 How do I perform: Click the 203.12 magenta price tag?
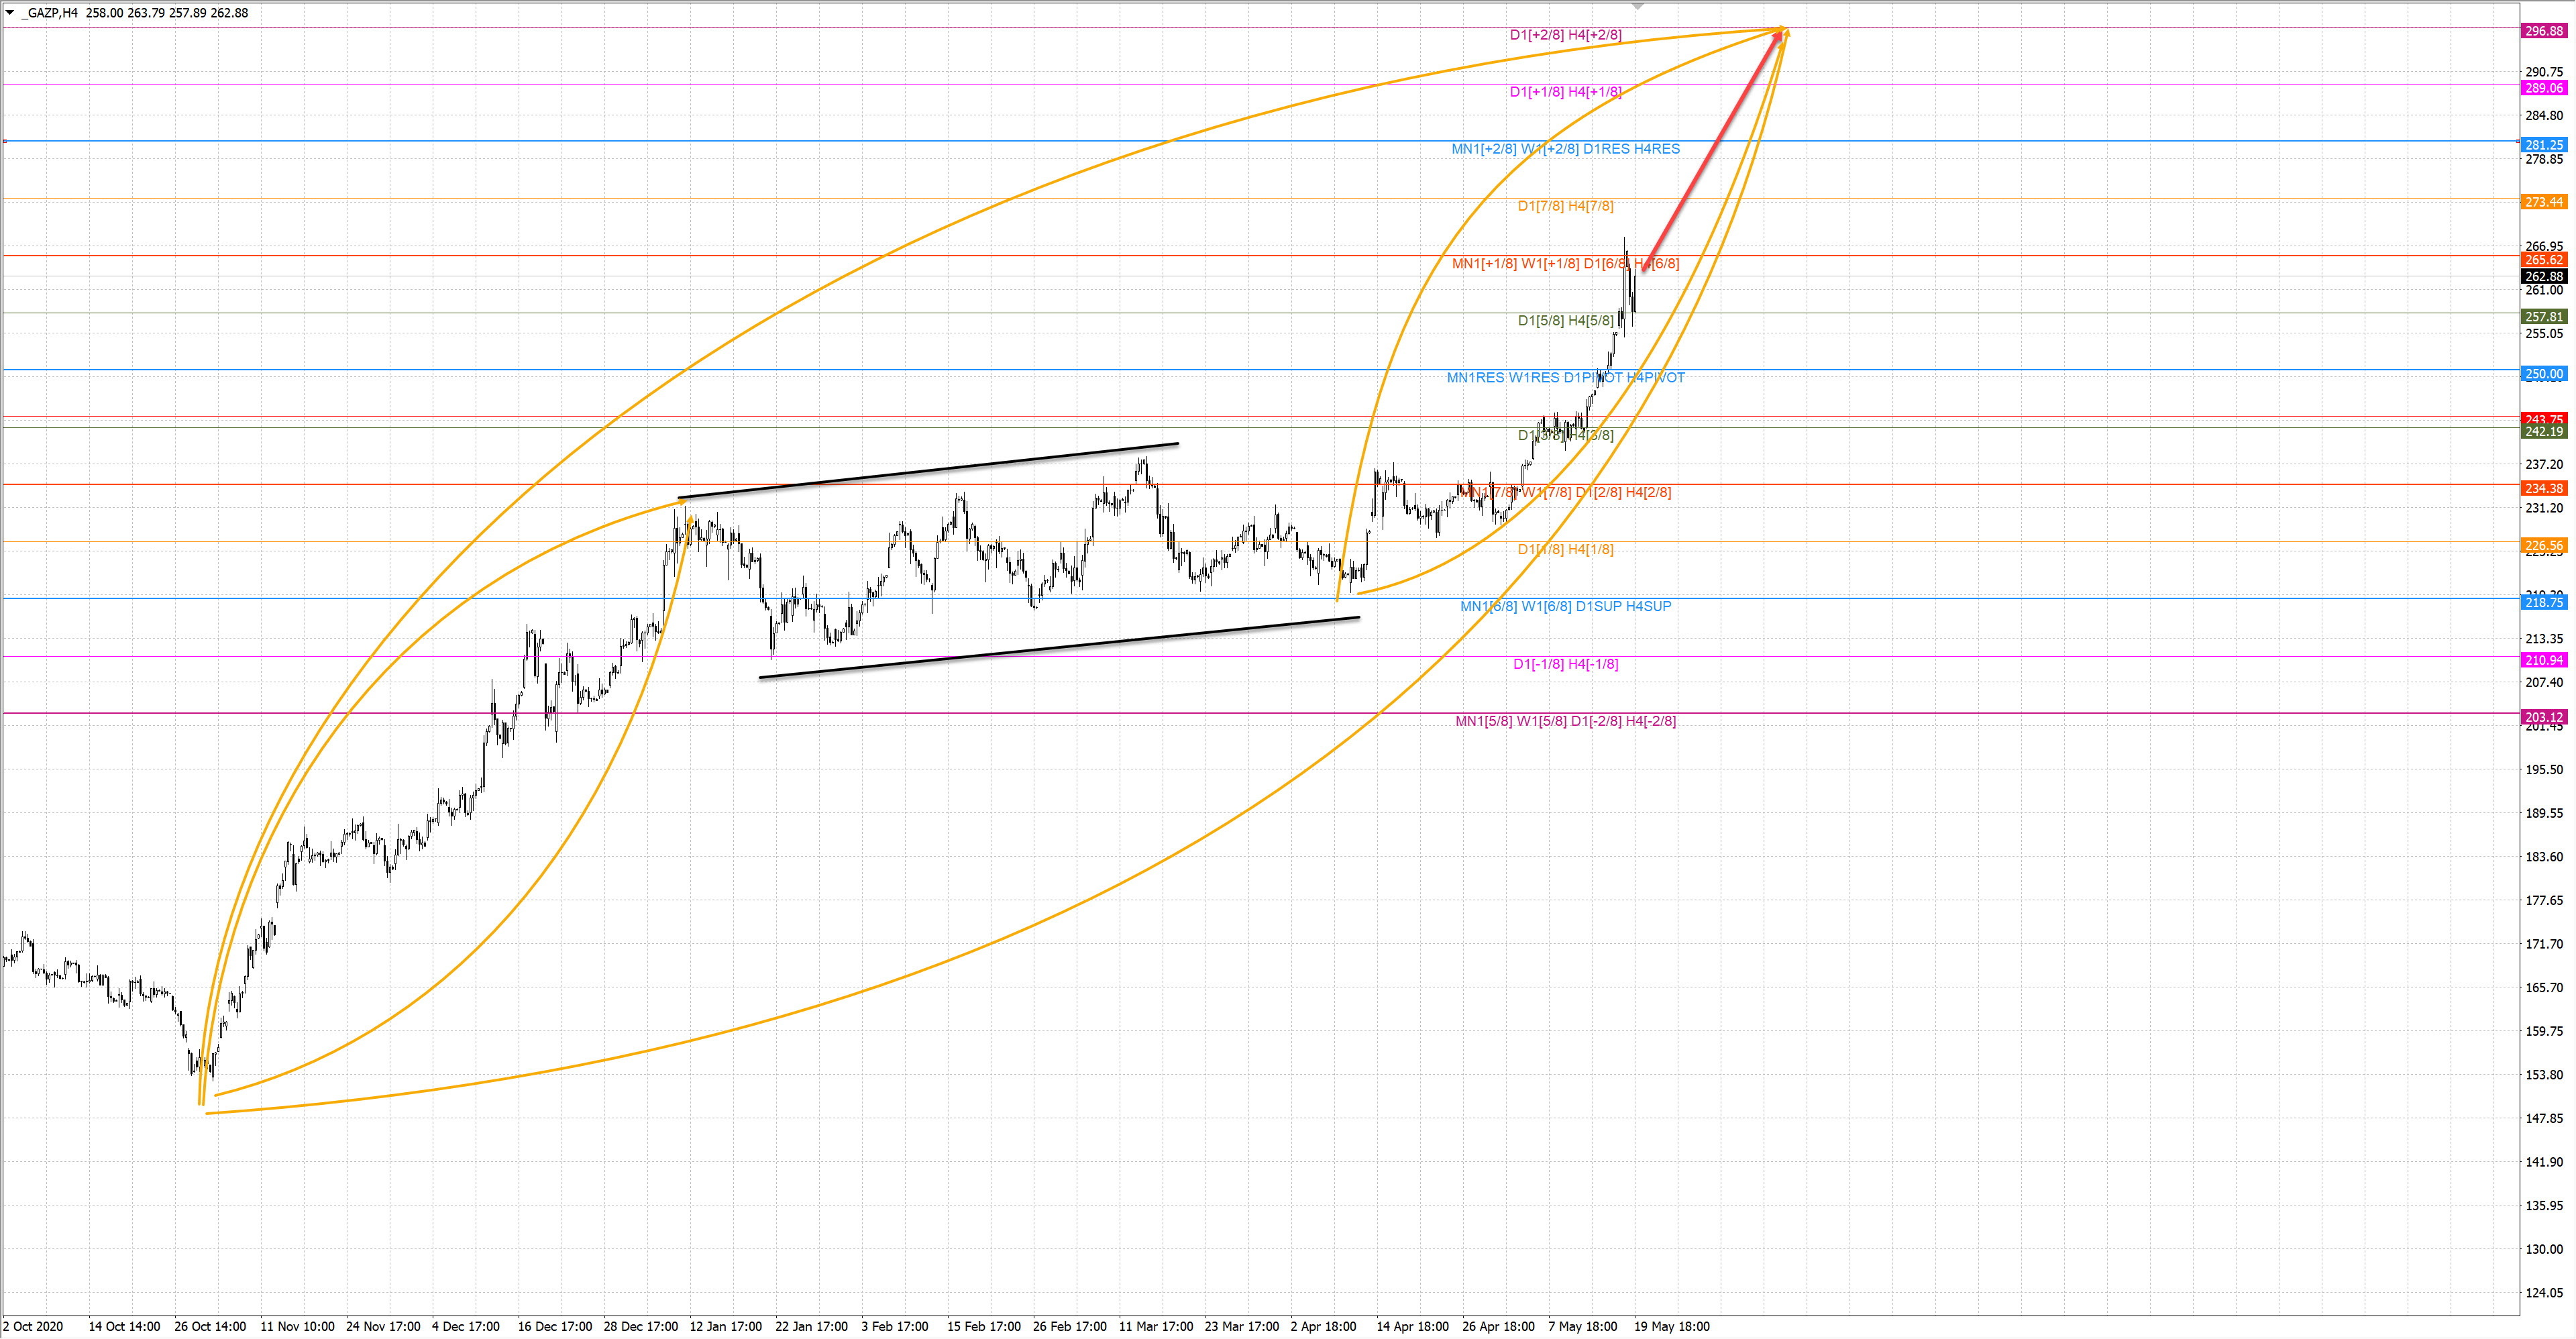tap(2543, 717)
